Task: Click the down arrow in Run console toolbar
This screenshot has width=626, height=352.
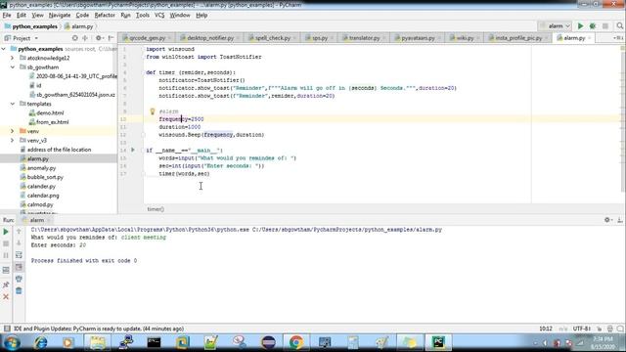Action: click(19, 243)
